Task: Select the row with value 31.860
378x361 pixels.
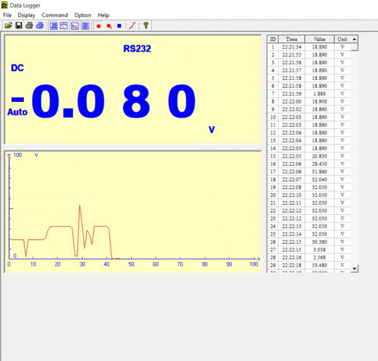Action: click(x=309, y=172)
